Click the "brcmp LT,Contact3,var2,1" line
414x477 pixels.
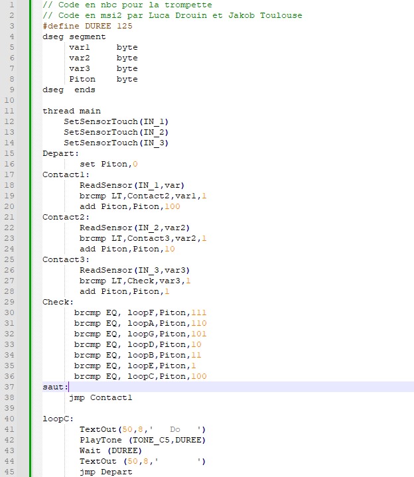pyautogui.click(x=143, y=239)
